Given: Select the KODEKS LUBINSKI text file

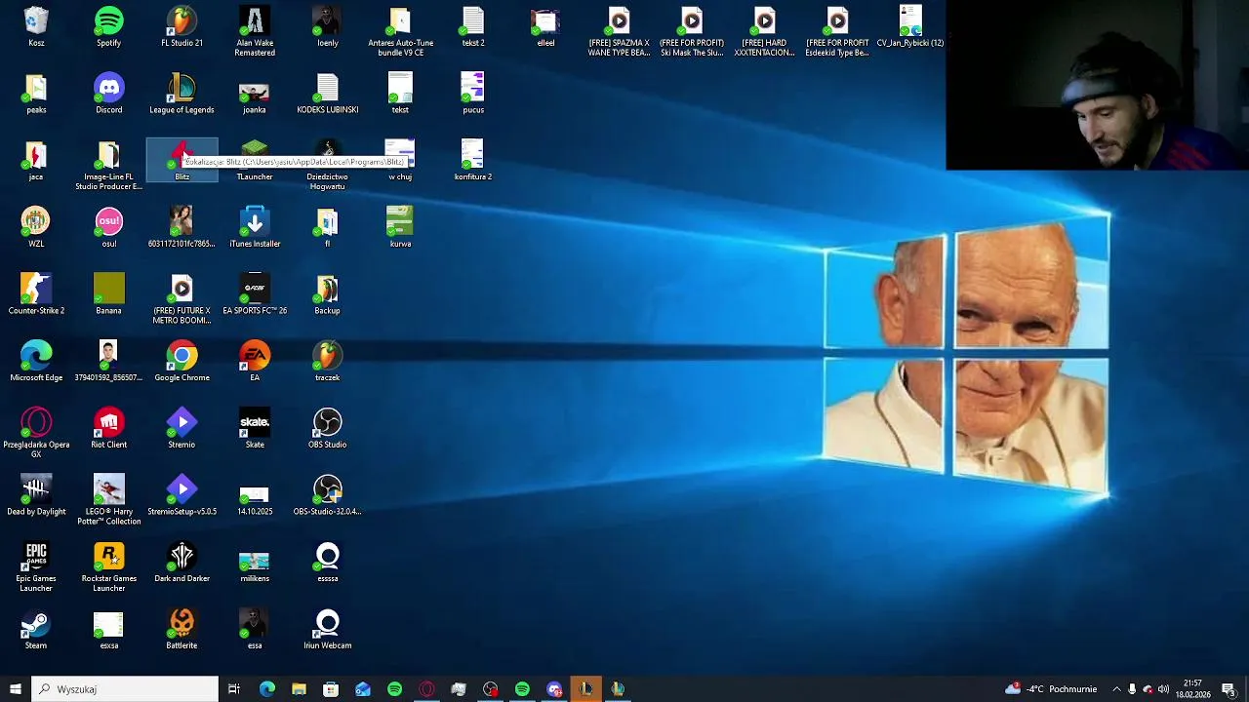Looking at the screenshot, I should coord(327,94).
